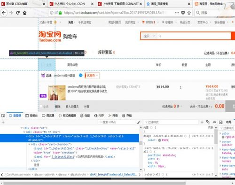The image size is (235, 185).
Task: Expand the computed color property
Action: [x=220, y=133]
